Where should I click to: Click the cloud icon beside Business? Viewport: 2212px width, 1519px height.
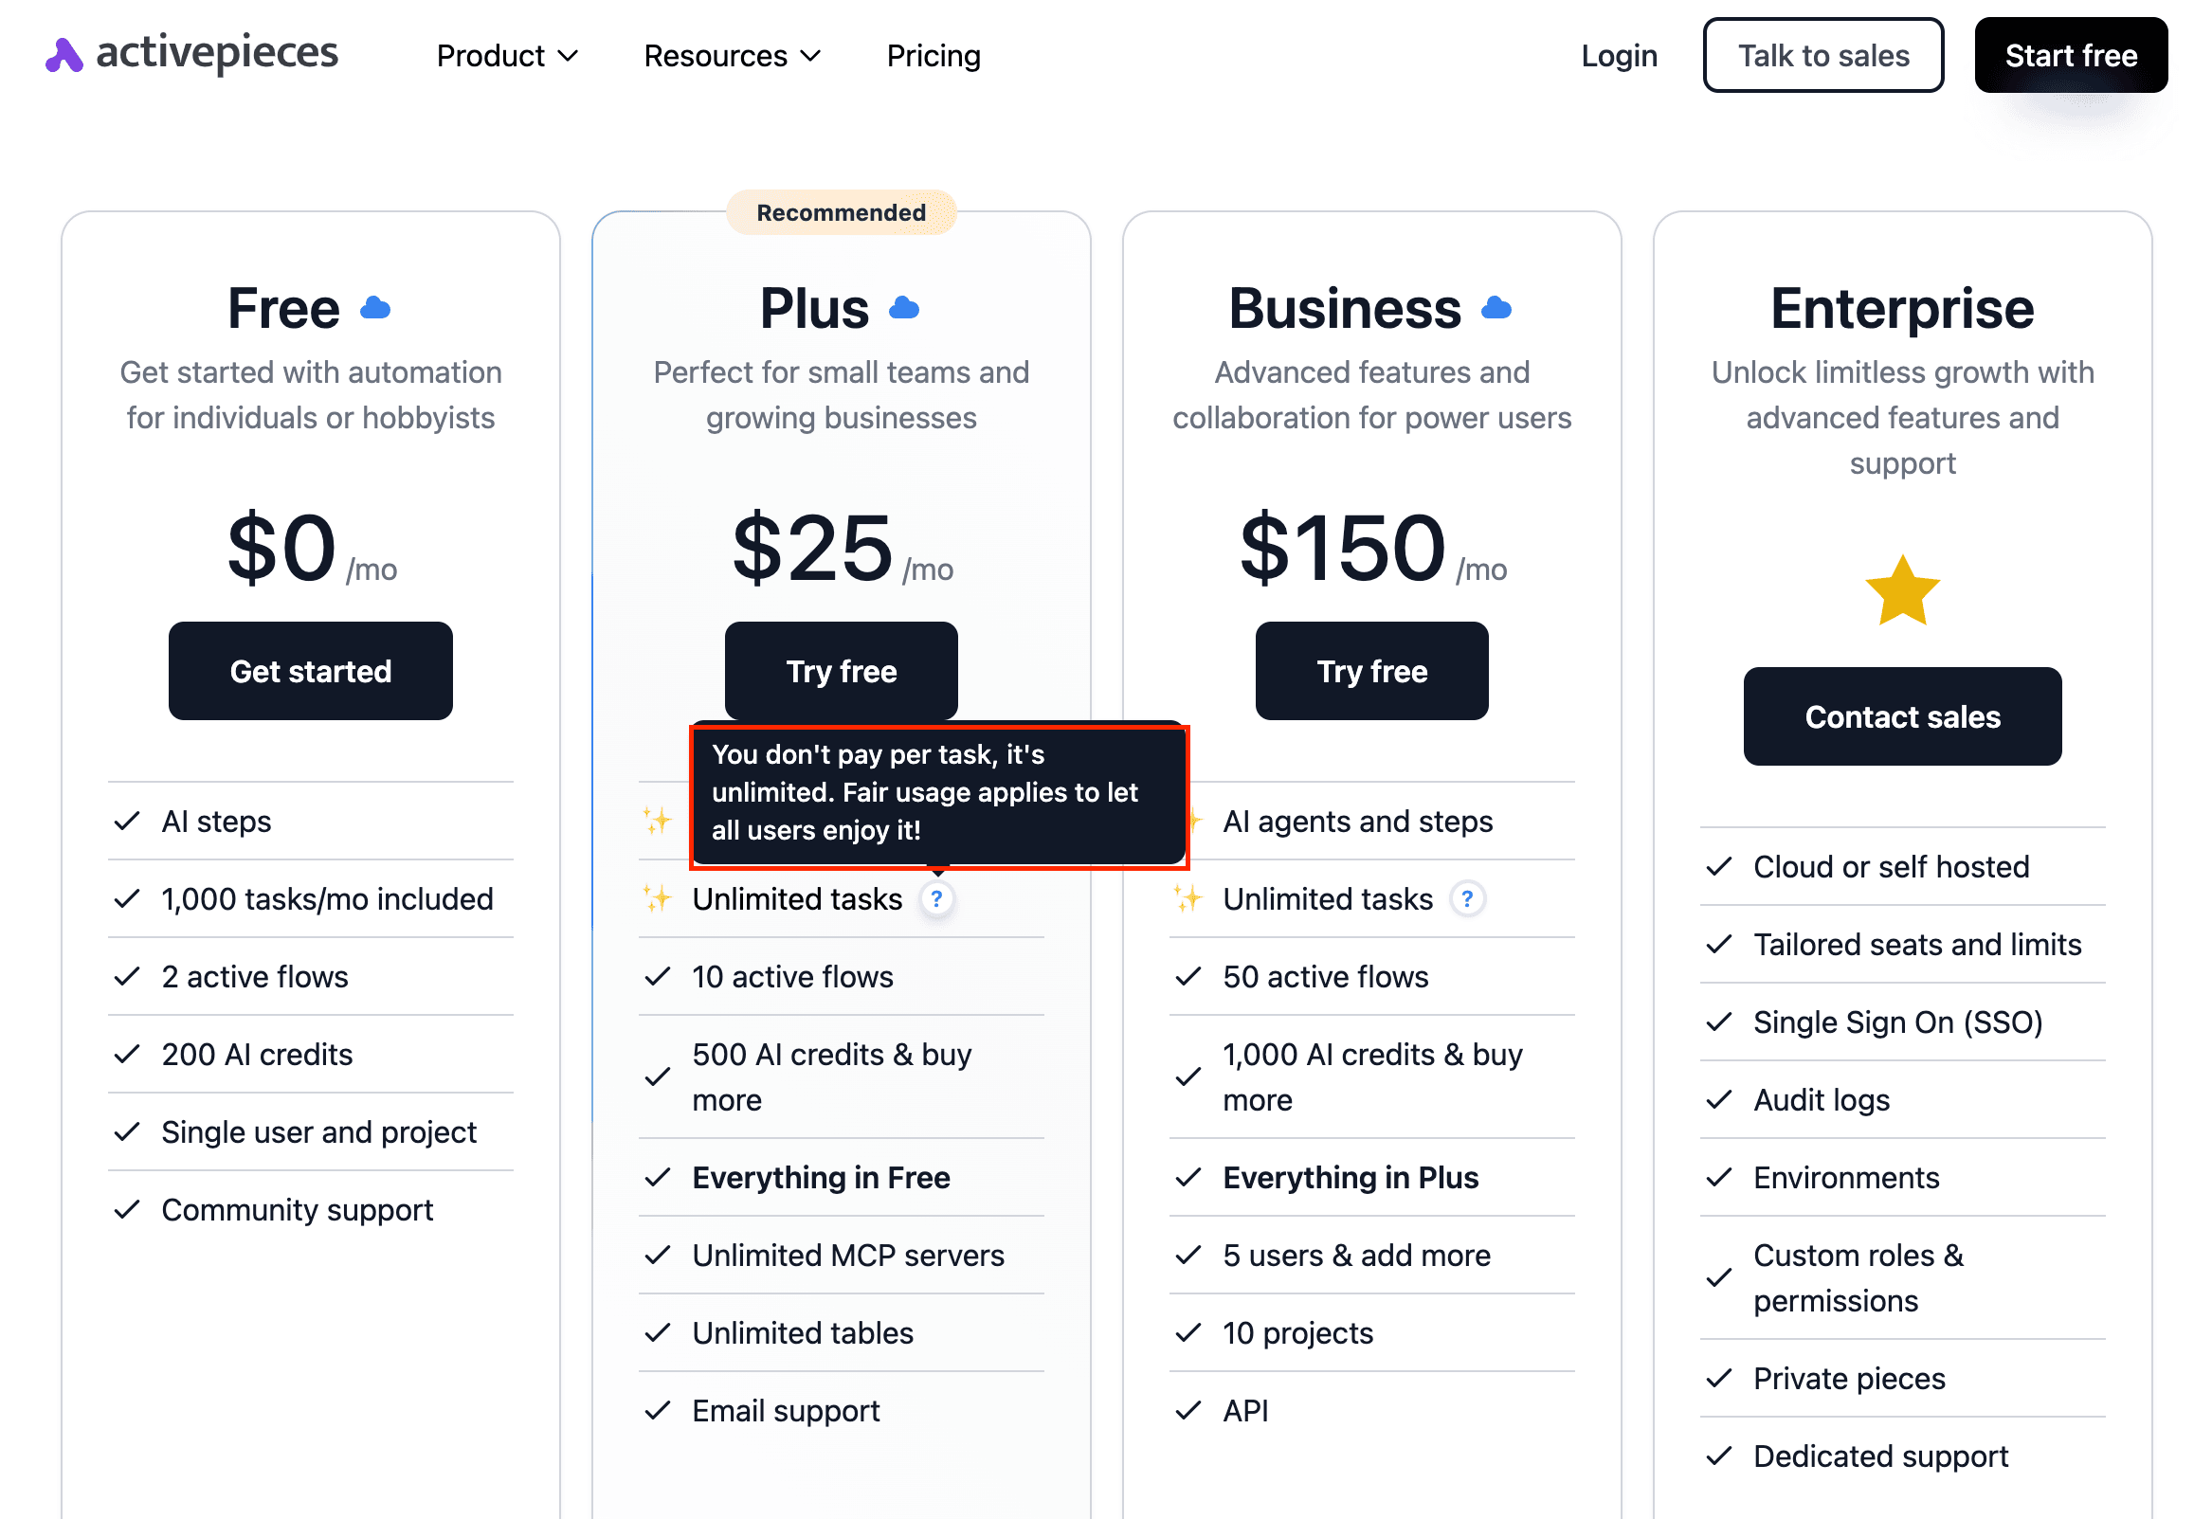pos(1496,307)
